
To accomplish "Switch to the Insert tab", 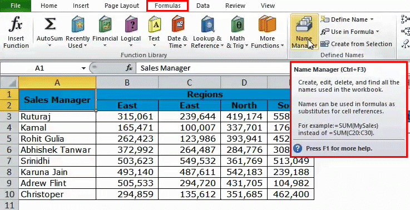I will (x=81, y=6).
